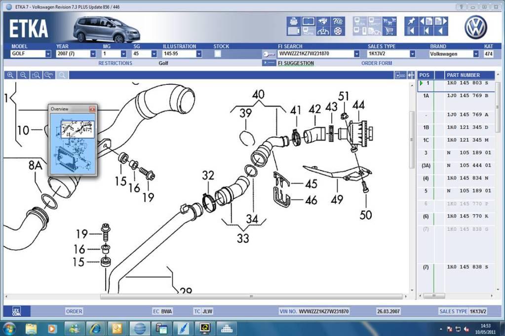
Task: Expand the FI SEARCH dropdown arrow
Action: click(x=356, y=54)
